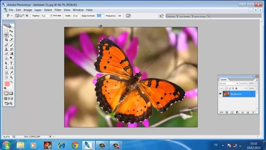Open the Image menu
Viewport: 266px width, 150px height.
click(x=28, y=10)
